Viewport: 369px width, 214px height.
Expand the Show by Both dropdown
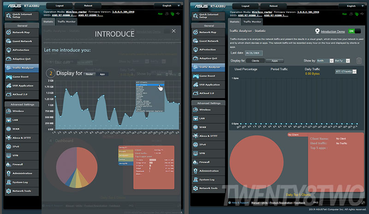click(x=325, y=61)
